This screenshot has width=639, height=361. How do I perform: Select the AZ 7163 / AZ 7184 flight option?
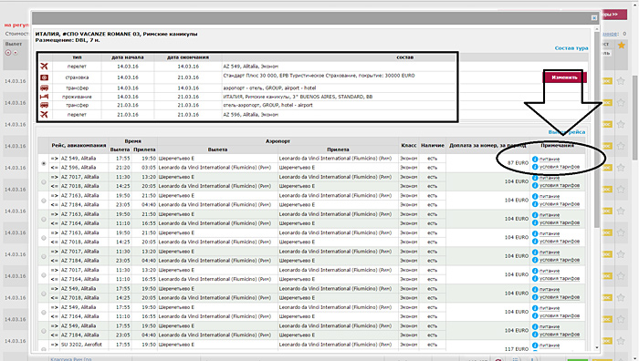click(44, 201)
